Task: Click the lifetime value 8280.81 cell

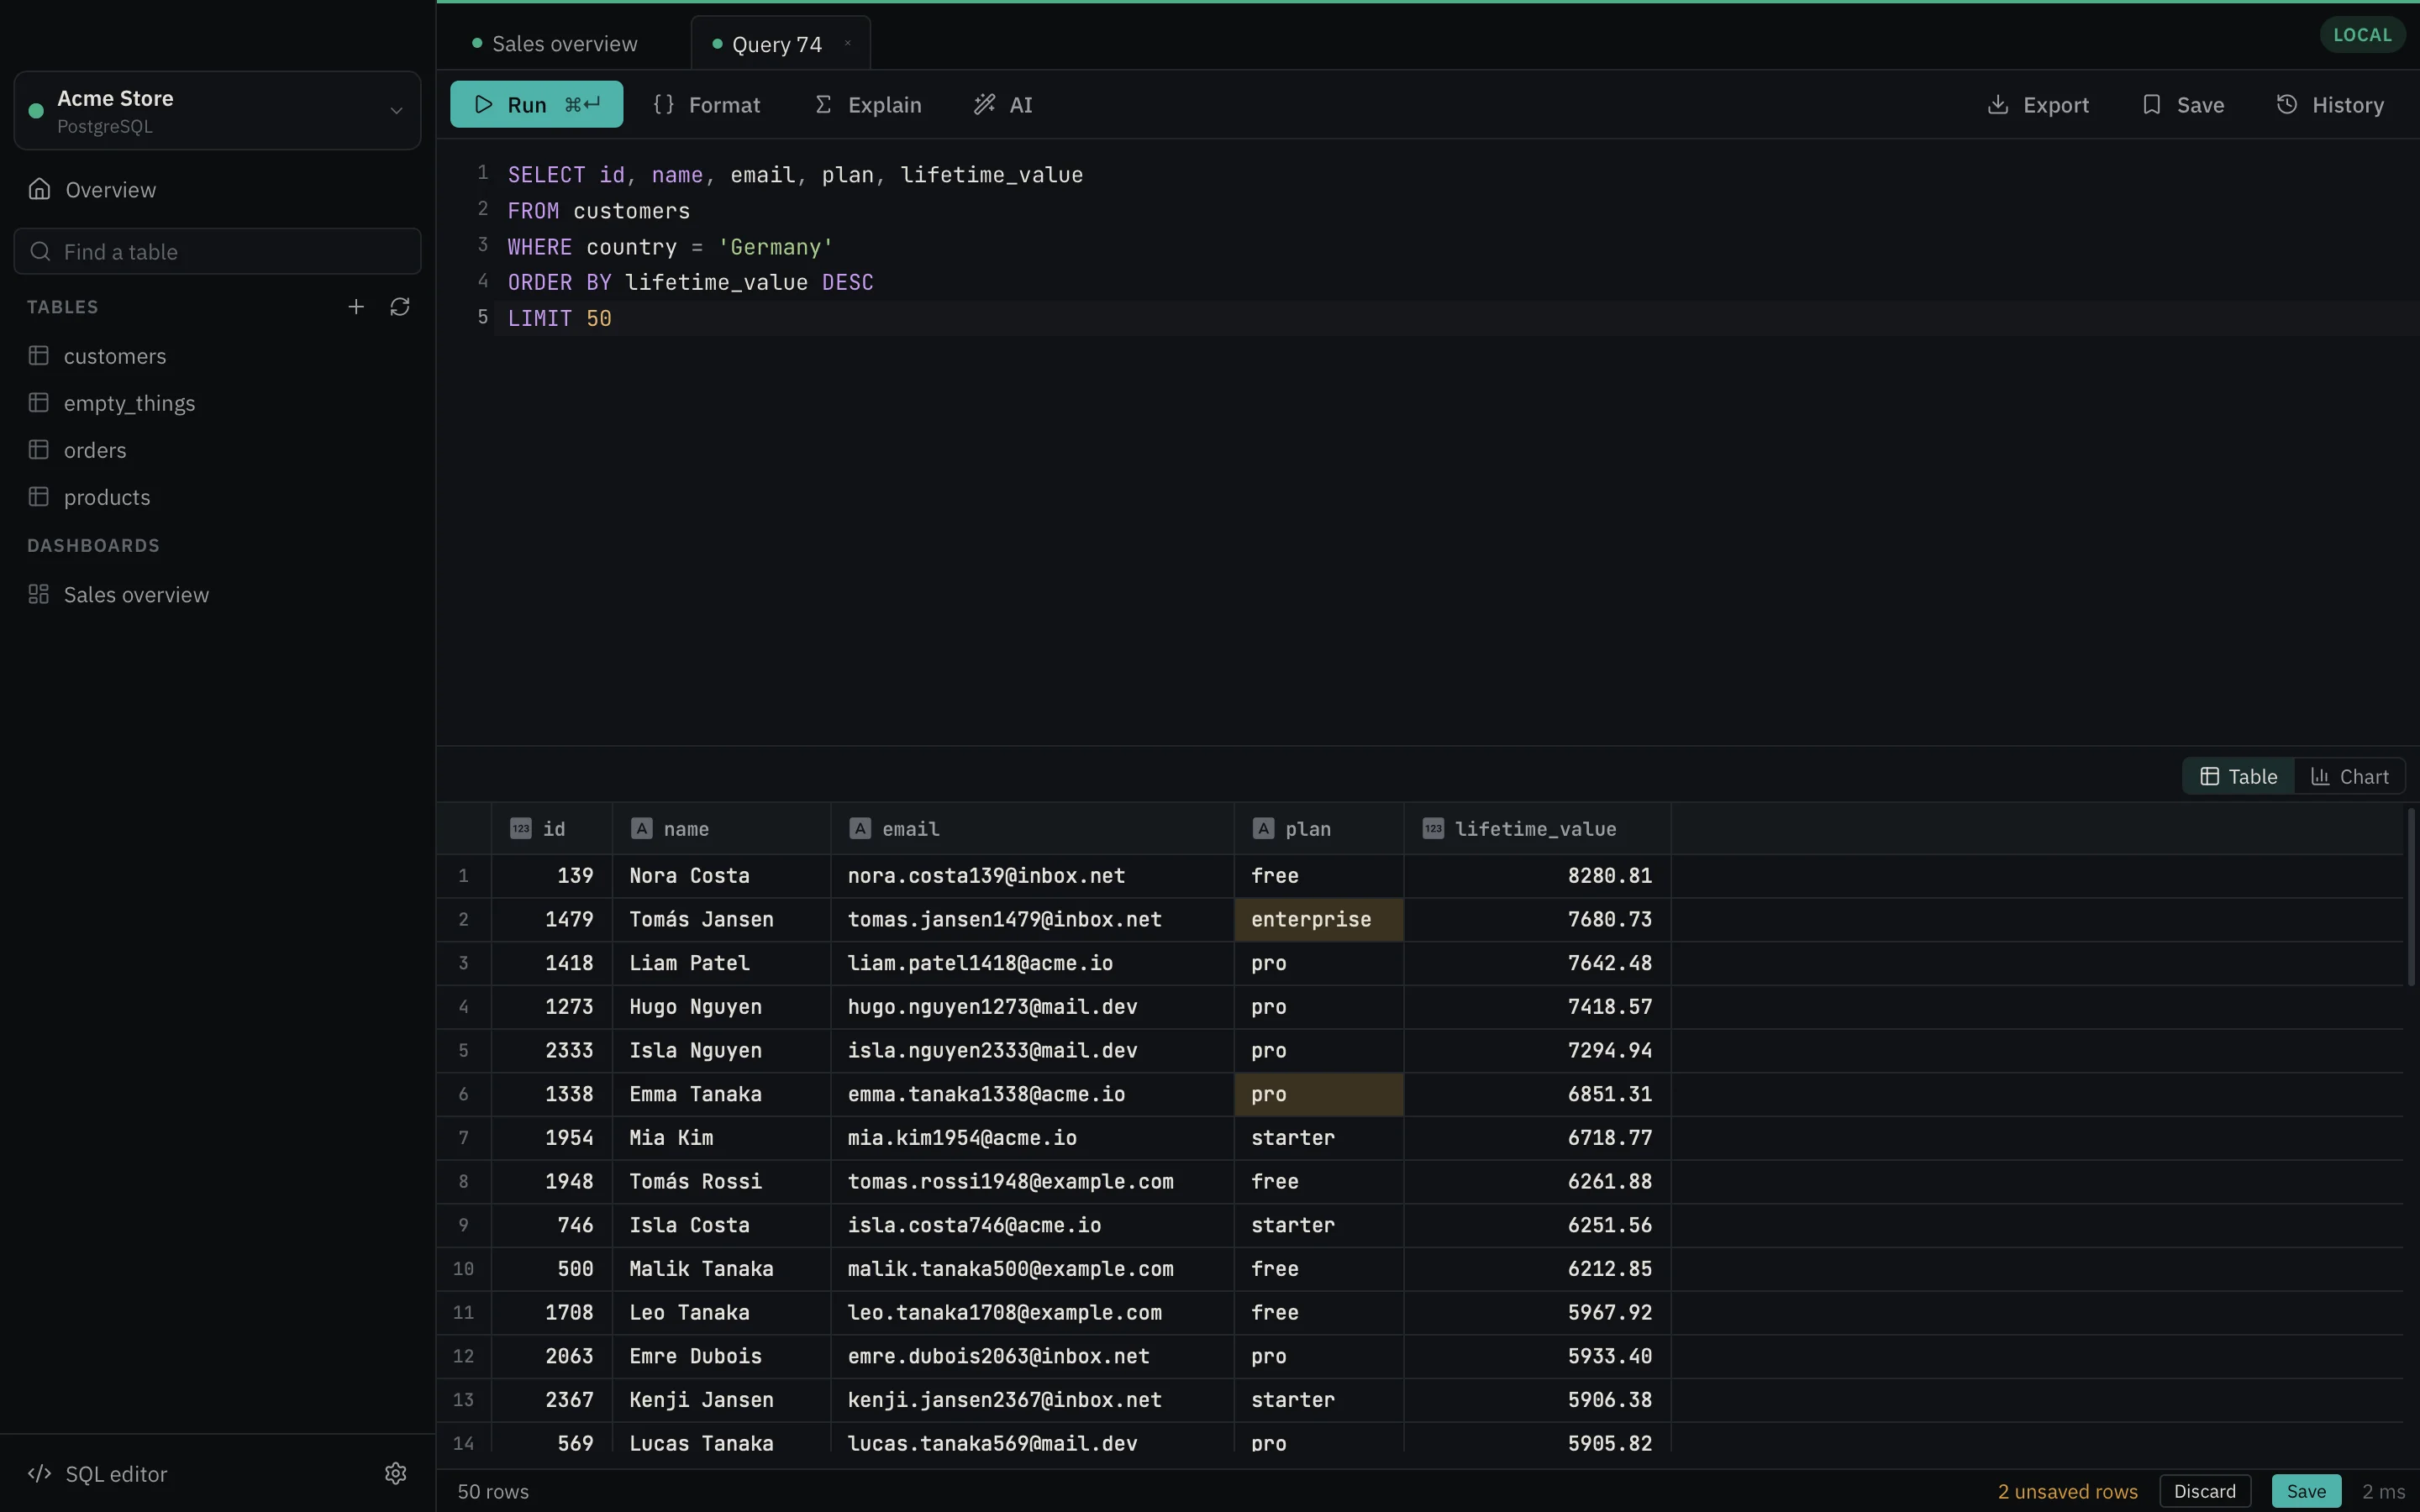Action: 1537,876
